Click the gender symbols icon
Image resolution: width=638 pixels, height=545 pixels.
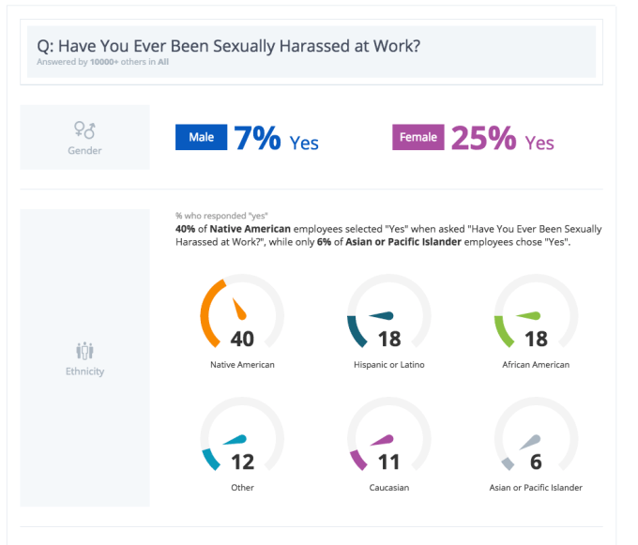[84, 129]
